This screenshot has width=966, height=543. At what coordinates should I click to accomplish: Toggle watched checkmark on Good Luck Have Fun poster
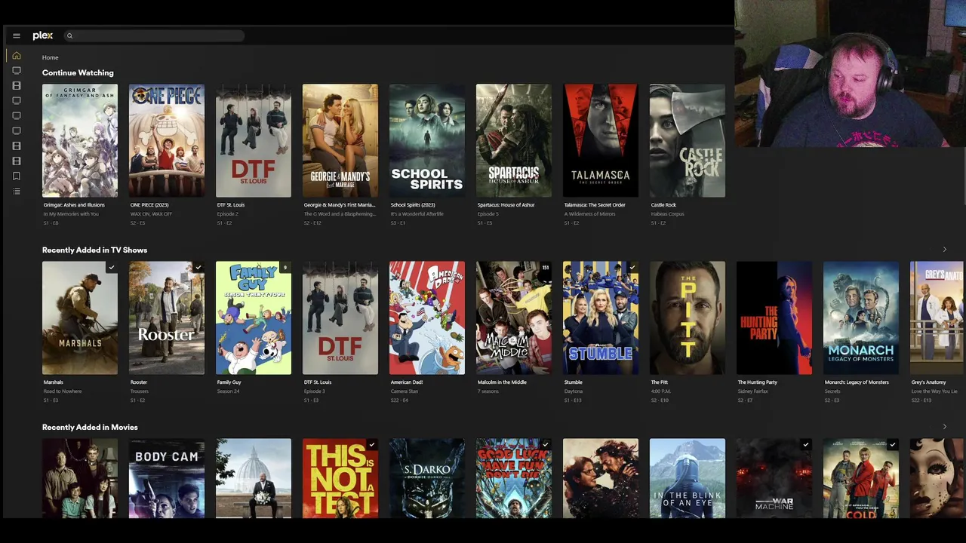tap(546, 444)
